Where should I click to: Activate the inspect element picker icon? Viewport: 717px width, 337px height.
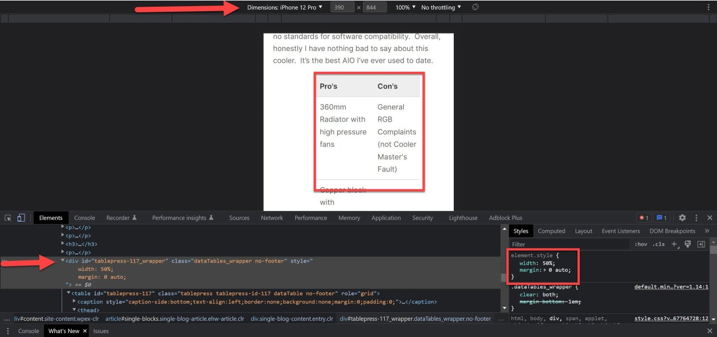click(x=8, y=218)
